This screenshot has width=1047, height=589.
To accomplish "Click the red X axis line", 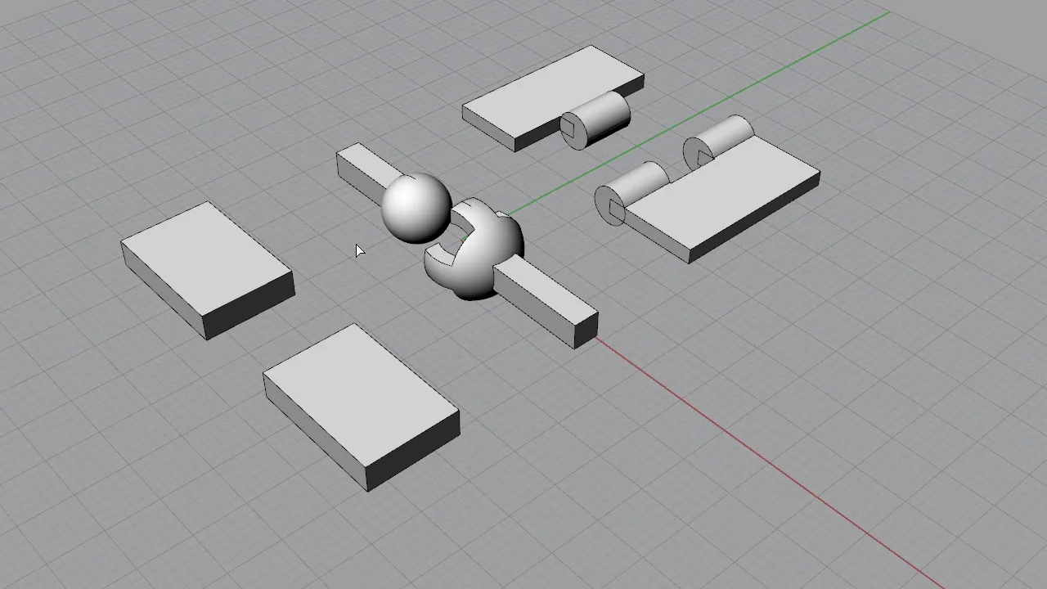I will coord(769,462).
